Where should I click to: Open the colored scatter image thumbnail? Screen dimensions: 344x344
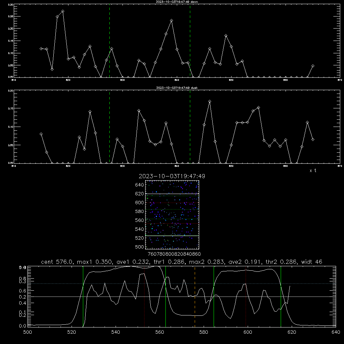tap(172, 215)
